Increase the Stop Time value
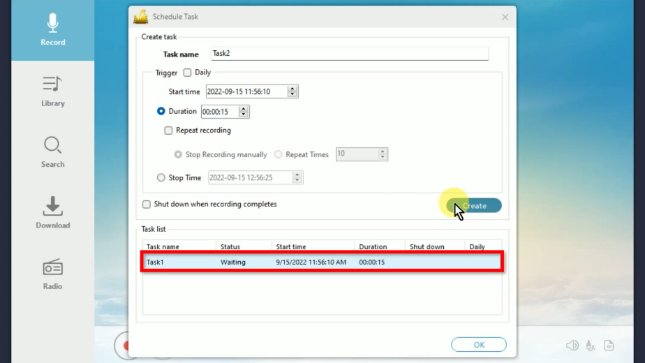Viewport: 645px width, 363px height. [297, 175]
